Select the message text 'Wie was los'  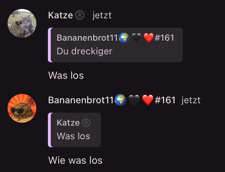(x=75, y=160)
